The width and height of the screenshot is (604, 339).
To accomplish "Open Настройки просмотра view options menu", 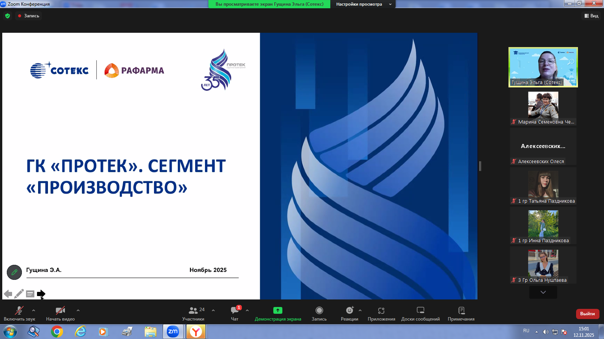I will click(363, 4).
